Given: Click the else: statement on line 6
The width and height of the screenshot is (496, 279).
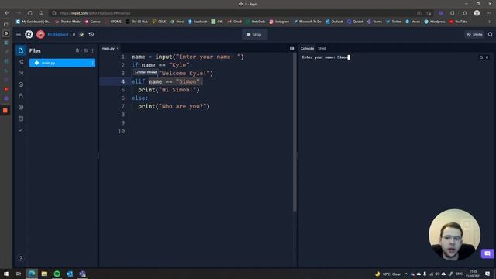Looking at the screenshot, I should 139,98.
